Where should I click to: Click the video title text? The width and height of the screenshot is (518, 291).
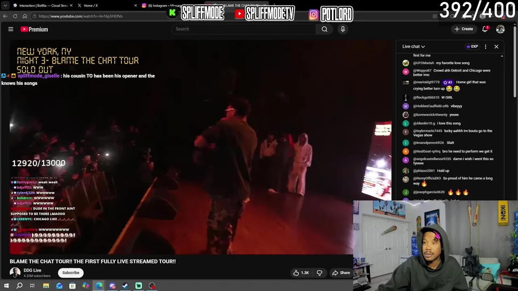[93, 261]
